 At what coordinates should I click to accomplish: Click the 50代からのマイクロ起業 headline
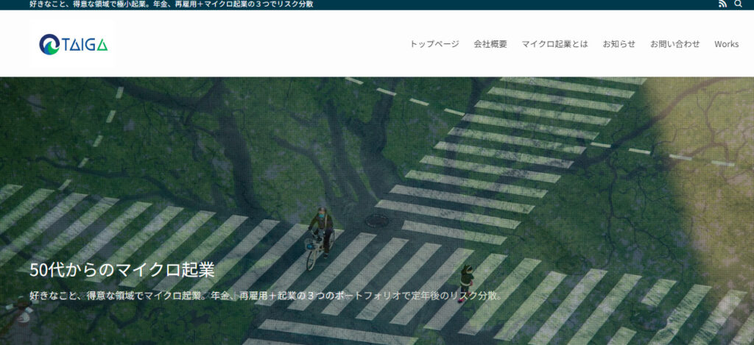[122, 270]
